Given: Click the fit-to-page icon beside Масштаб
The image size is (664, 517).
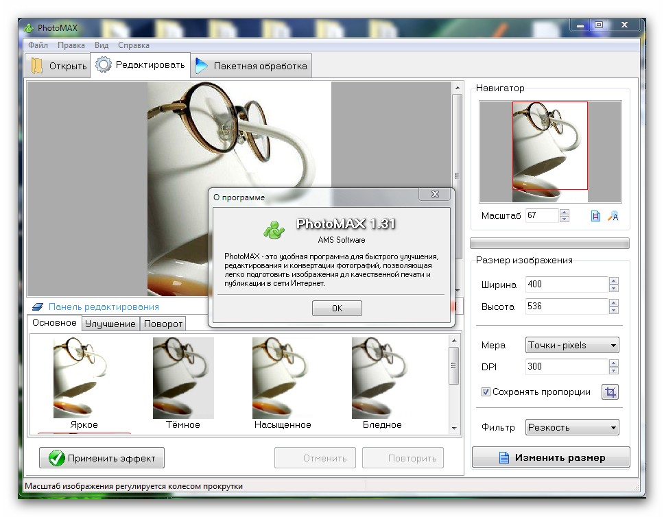Looking at the screenshot, I should tap(595, 216).
